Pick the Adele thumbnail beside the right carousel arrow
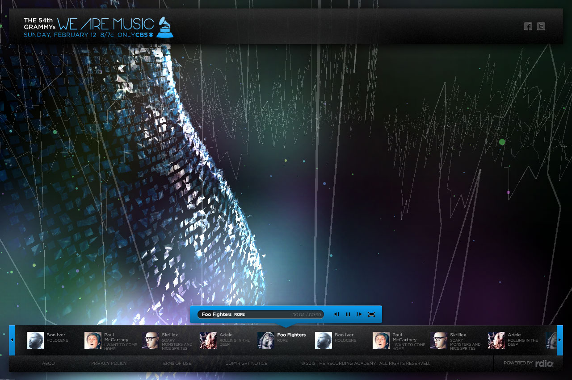The width and height of the screenshot is (572, 380). 496,340
